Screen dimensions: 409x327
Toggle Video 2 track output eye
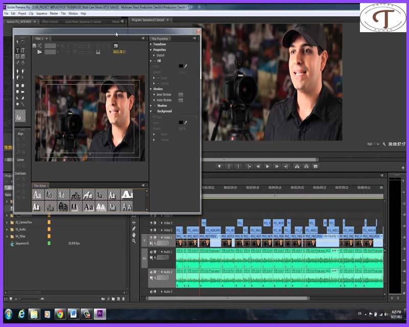[151, 230]
